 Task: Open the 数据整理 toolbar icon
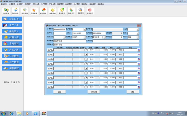click(x=71, y=11)
